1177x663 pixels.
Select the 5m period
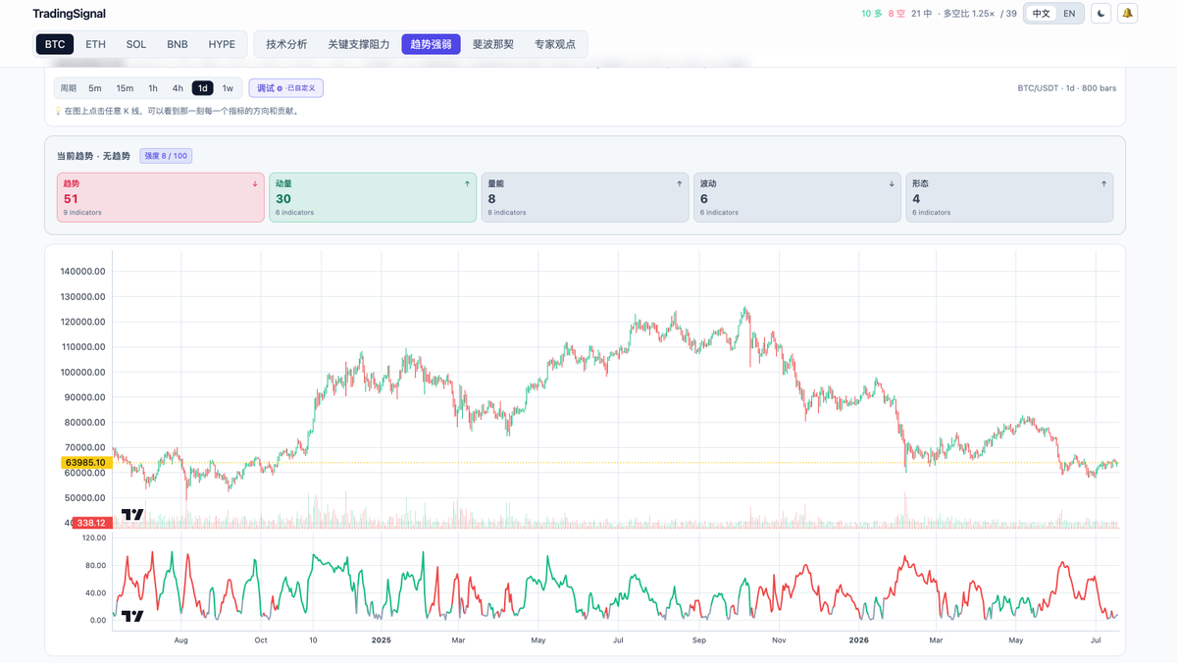95,88
